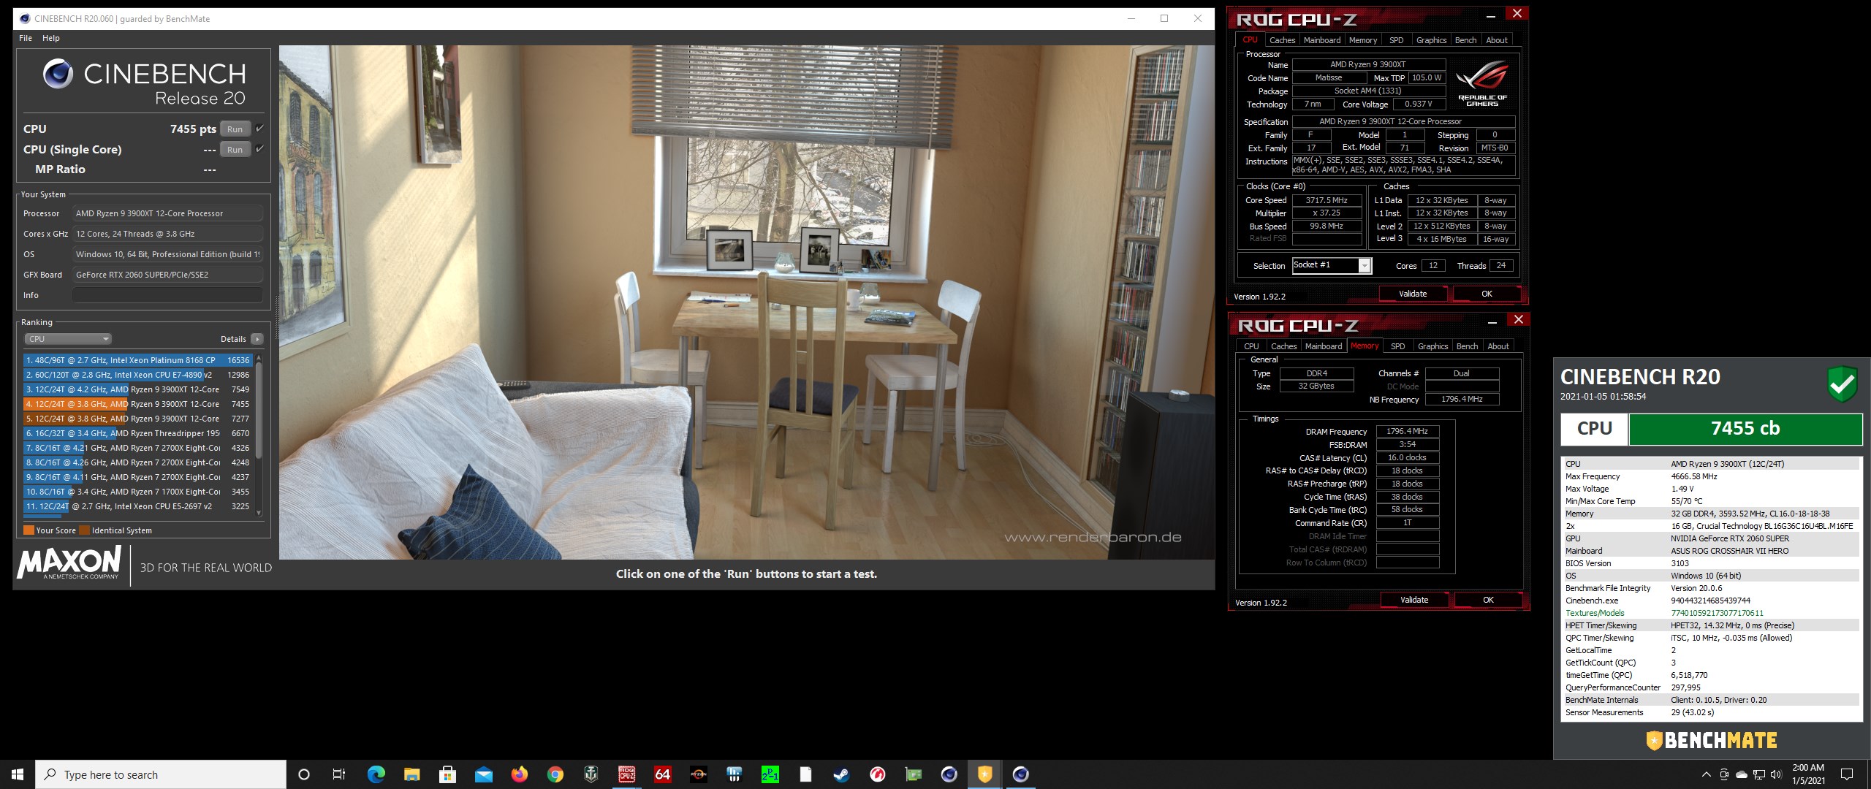
Task: Launch Microsoft Store from the taskbar
Action: pyautogui.click(x=447, y=774)
